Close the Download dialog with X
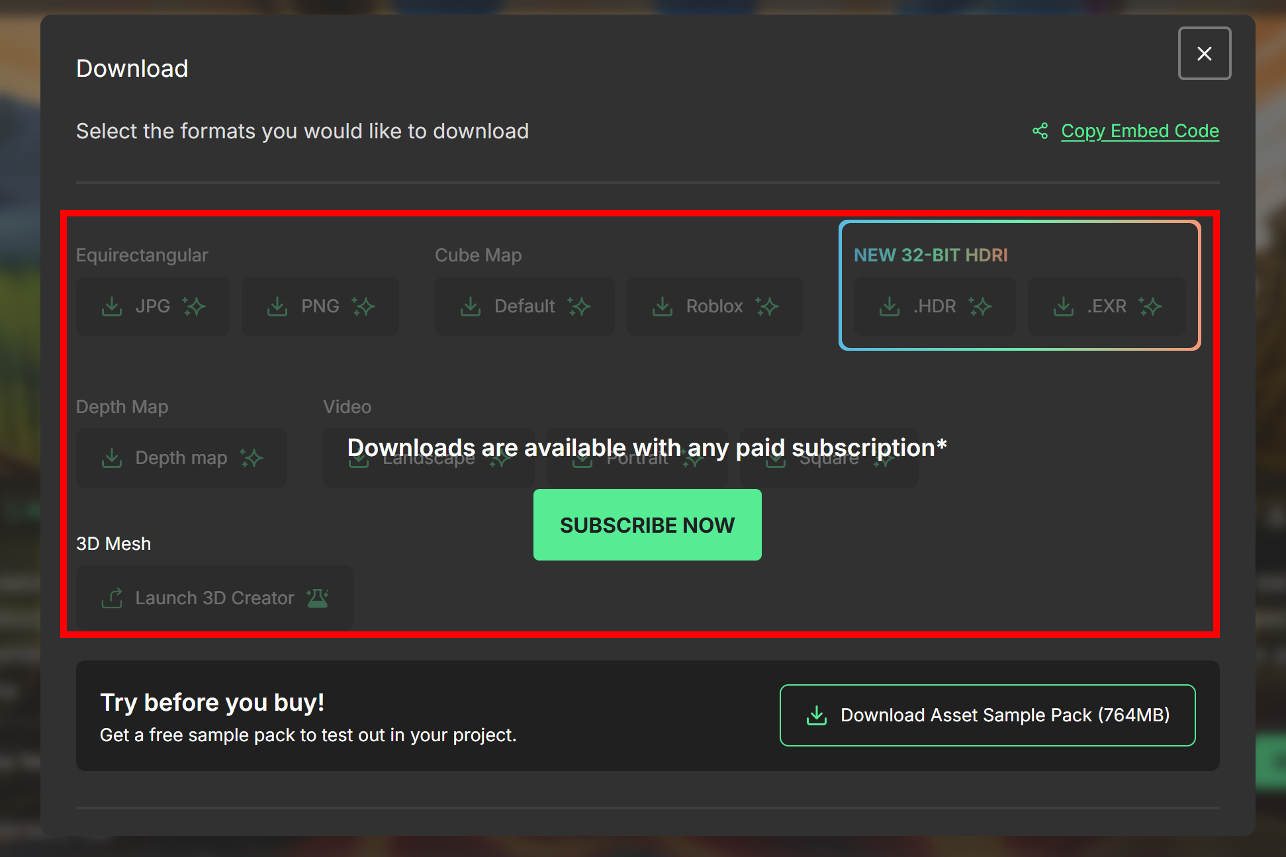This screenshot has width=1286, height=857. point(1204,54)
